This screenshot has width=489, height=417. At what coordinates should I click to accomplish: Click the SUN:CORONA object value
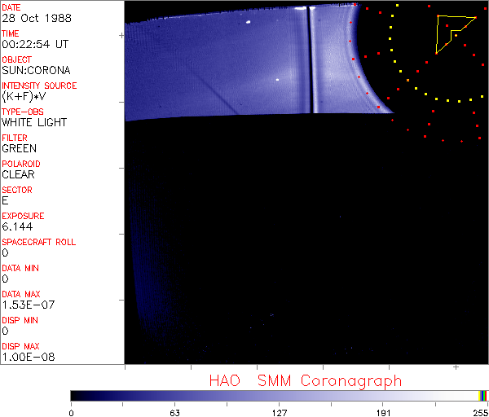pyautogui.click(x=36, y=70)
